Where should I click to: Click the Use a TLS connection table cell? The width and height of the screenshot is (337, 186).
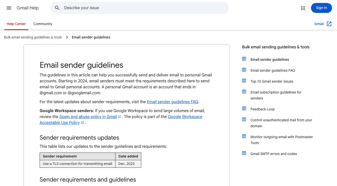coord(78,164)
